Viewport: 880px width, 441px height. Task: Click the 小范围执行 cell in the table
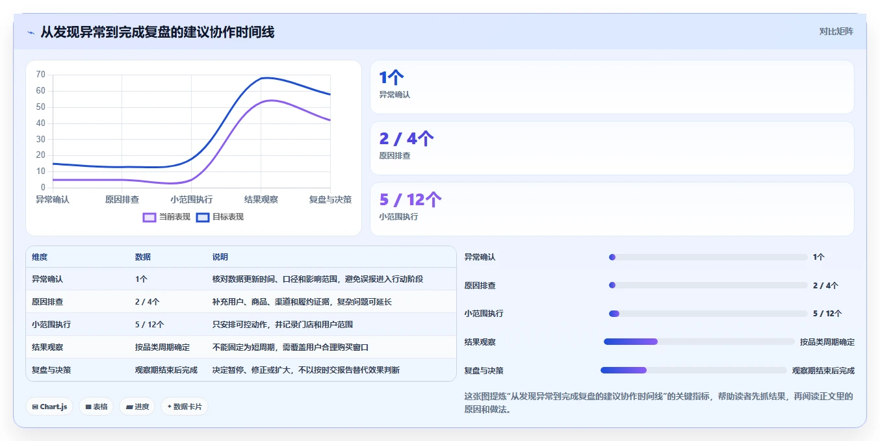point(51,325)
